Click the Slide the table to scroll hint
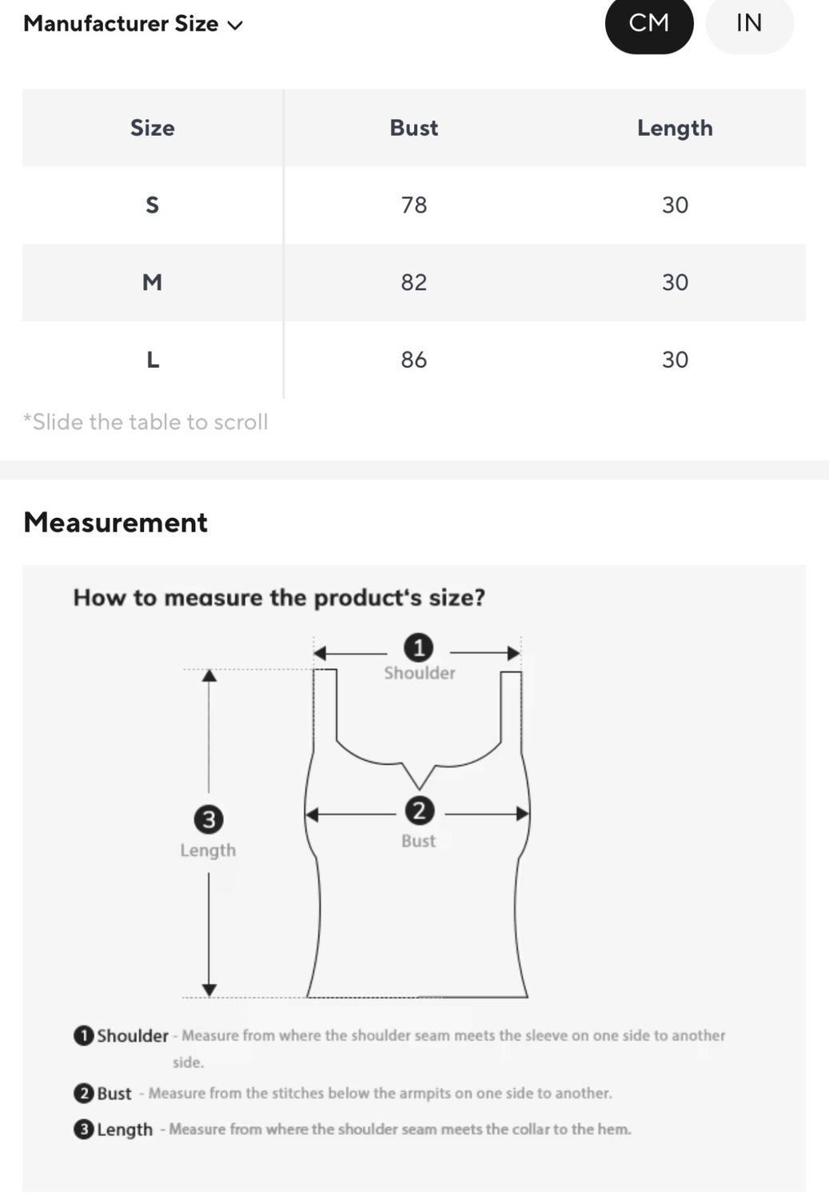Screen dimensions: 829x1199 pos(145,422)
